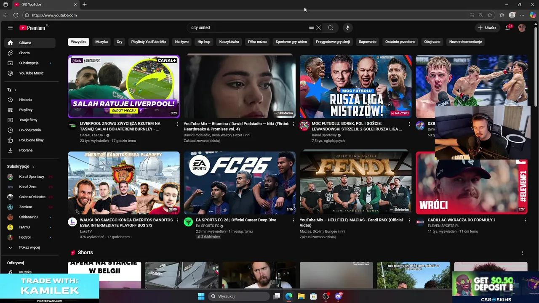Play the EA SPORTS FC26 thumbnail
The width and height of the screenshot is (539, 303).
[x=240, y=183]
